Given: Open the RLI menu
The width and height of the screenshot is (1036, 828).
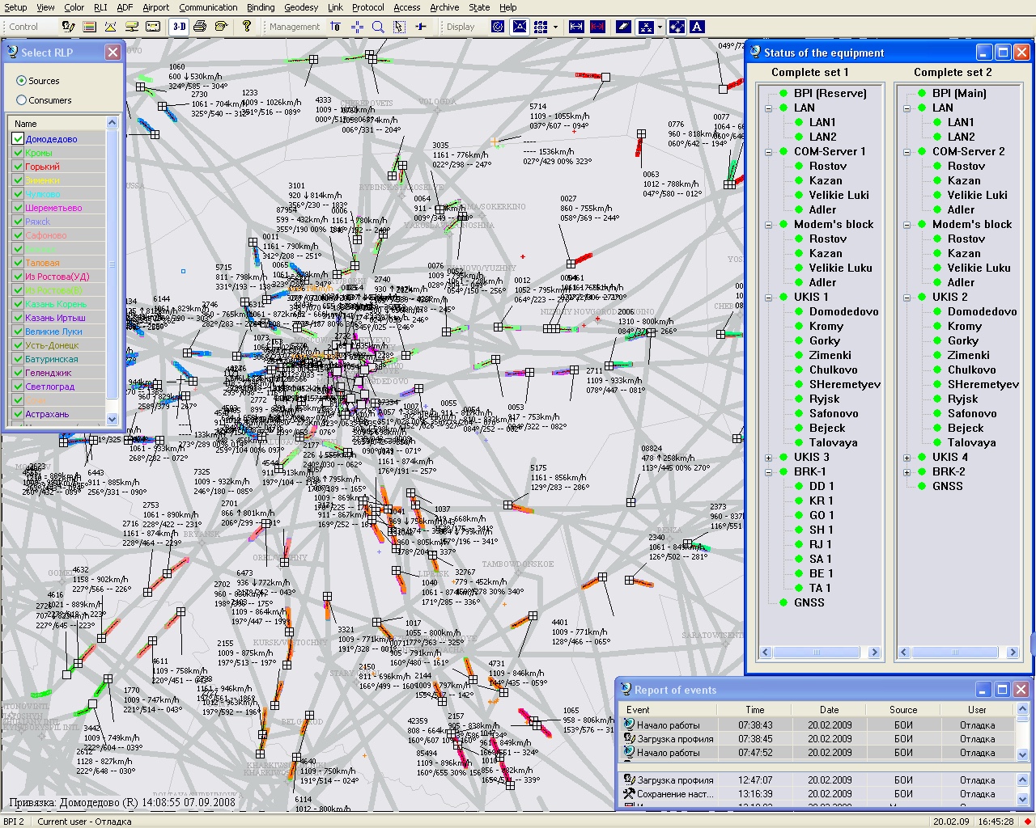Looking at the screenshot, I should pyautogui.click(x=100, y=7).
